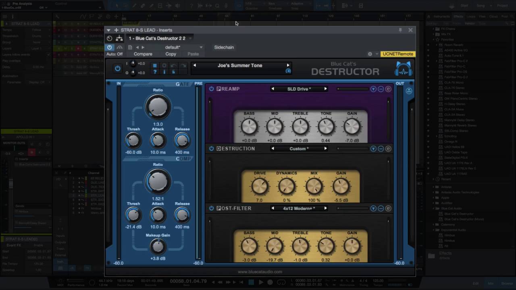Open the Project page in Studio One
516x290 pixels.
coord(502,6)
